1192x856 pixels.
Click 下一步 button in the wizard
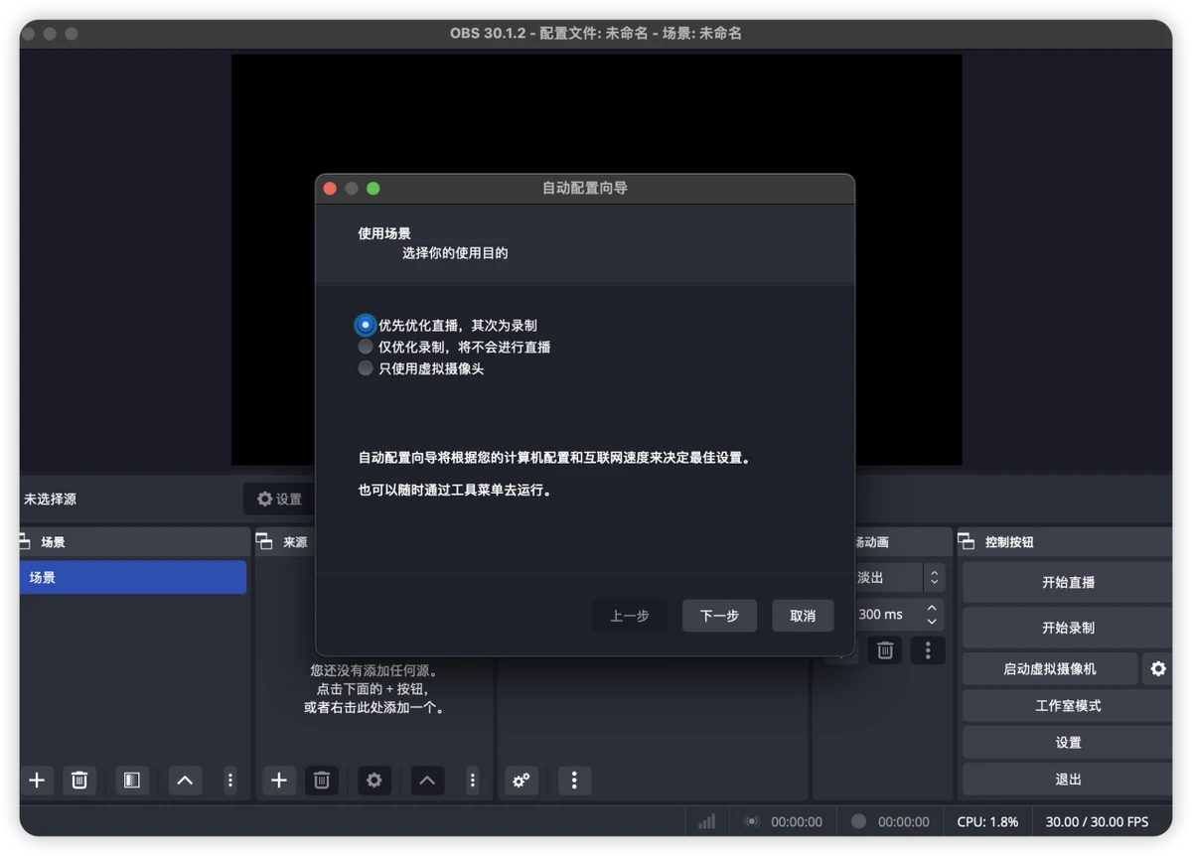(x=719, y=616)
